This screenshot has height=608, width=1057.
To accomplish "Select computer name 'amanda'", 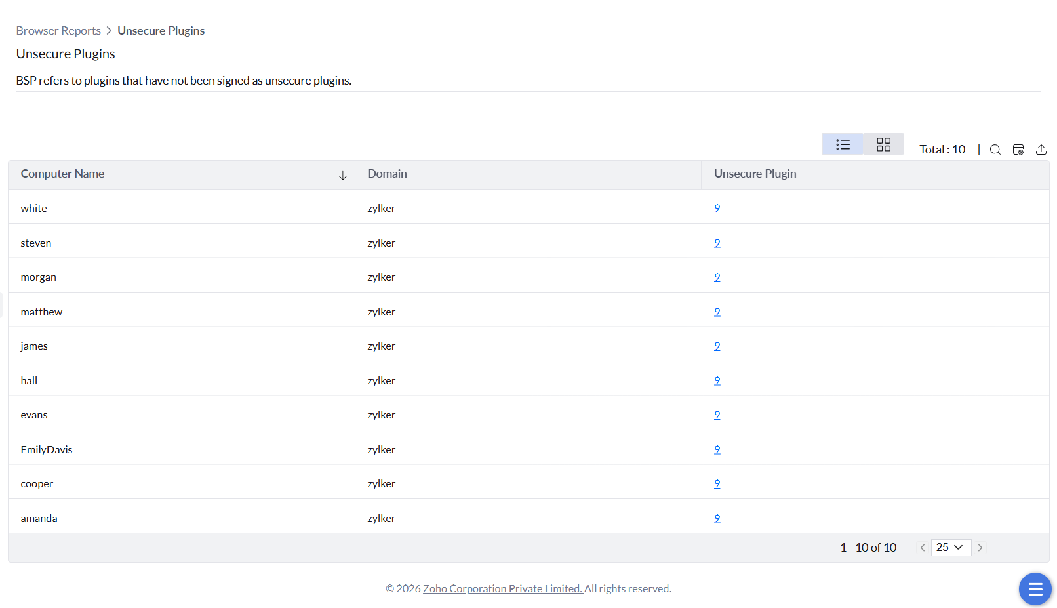I will click(x=39, y=519).
